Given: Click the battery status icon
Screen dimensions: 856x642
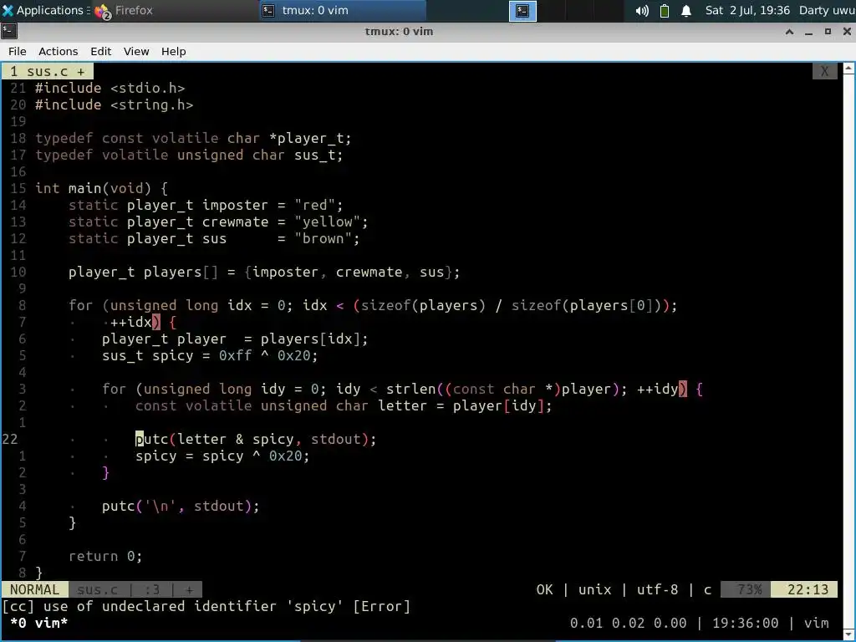Looking at the screenshot, I should click(665, 10).
